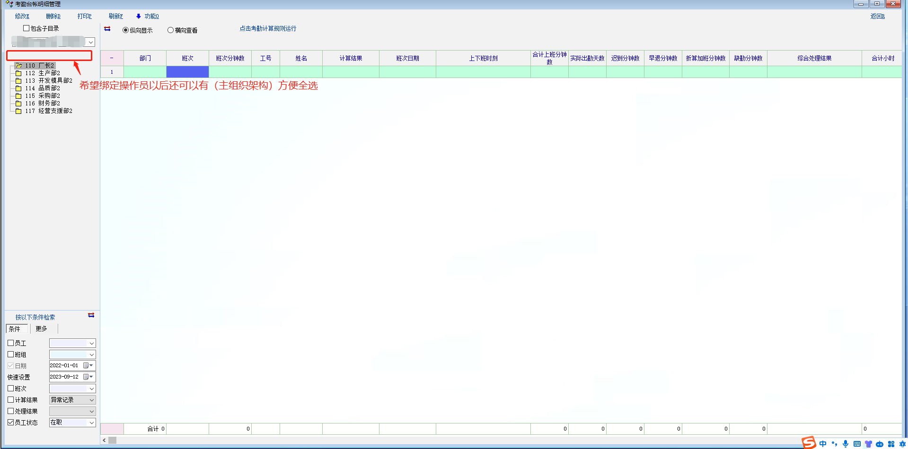Uncheck the 员工状态 checkbox

[11, 423]
